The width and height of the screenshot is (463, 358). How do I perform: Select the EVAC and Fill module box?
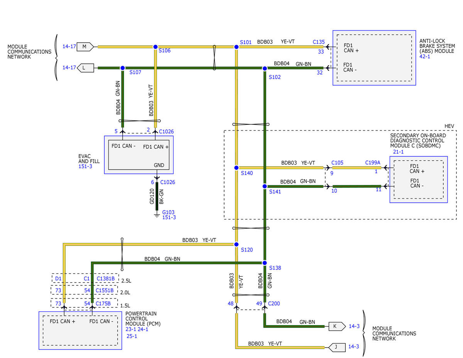[139, 155]
